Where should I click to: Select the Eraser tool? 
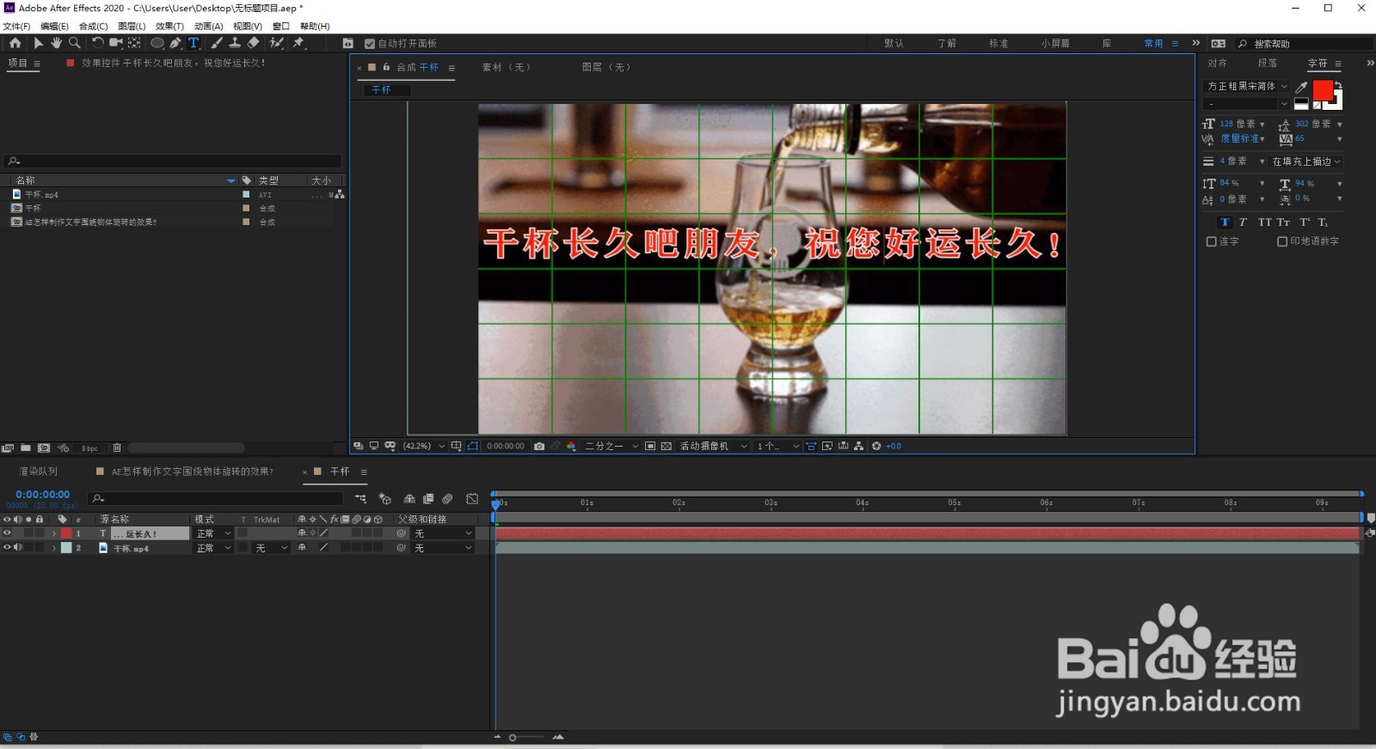pyautogui.click(x=254, y=43)
